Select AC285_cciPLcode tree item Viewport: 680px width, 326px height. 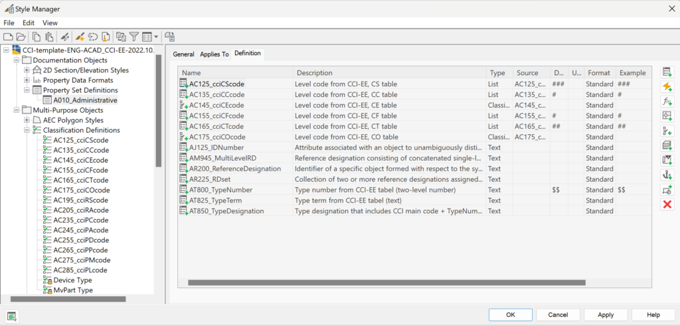(x=80, y=270)
